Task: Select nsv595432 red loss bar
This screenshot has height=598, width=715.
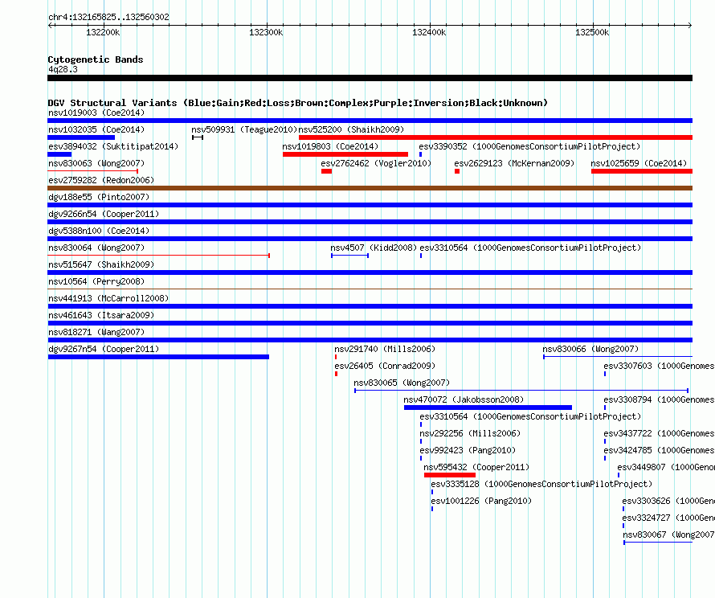Action: 450,475
